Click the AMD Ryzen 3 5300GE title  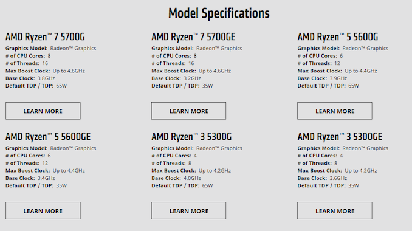click(340, 137)
